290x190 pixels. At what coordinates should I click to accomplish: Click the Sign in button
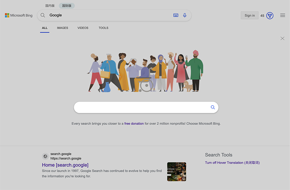tap(250, 15)
